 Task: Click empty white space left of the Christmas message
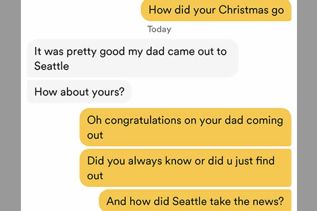[78, 10]
